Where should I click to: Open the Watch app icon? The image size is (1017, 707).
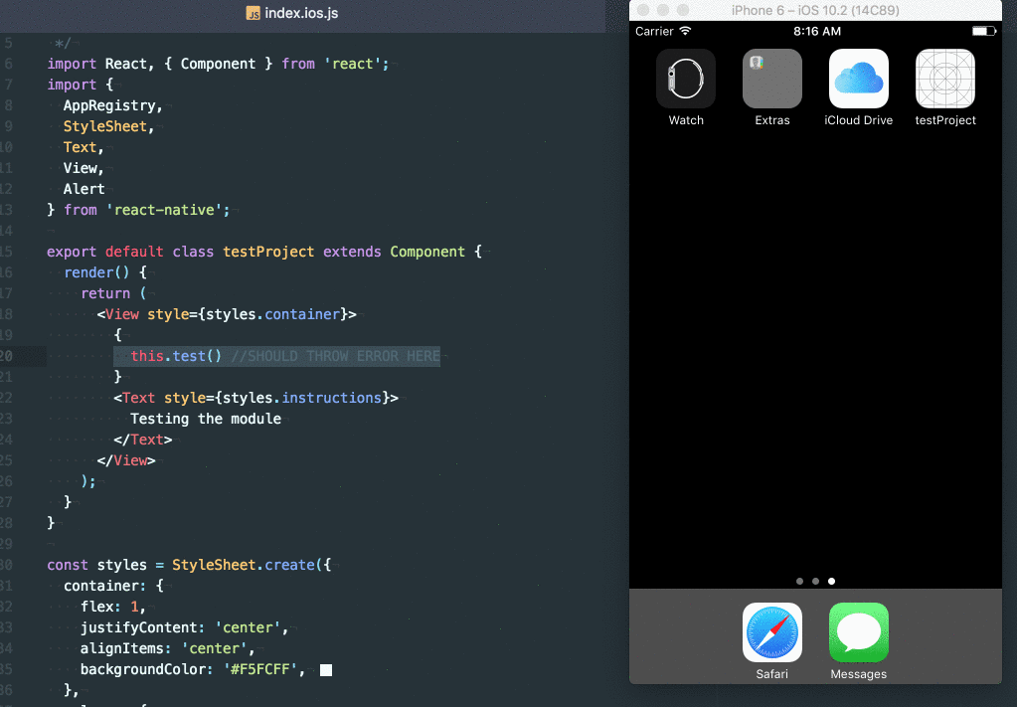coord(686,79)
